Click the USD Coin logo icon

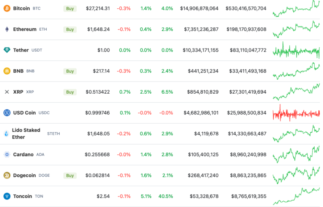click(x=7, y=113)
